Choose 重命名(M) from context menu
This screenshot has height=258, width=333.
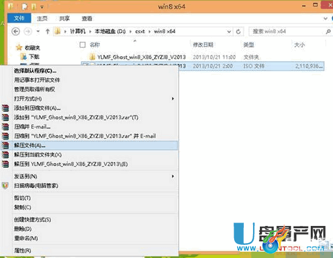click(x=26, y=238)
